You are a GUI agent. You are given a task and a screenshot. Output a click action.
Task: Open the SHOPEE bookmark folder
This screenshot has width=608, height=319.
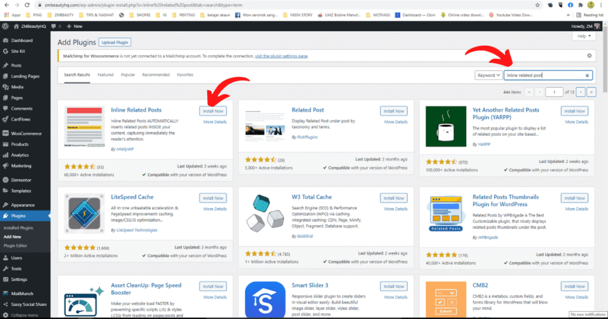(140, 15)
